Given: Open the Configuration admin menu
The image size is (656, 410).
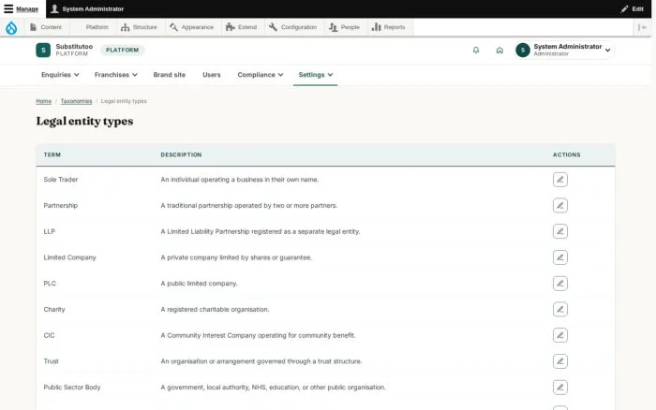Looking at the screenshot, I should point(292,27).
